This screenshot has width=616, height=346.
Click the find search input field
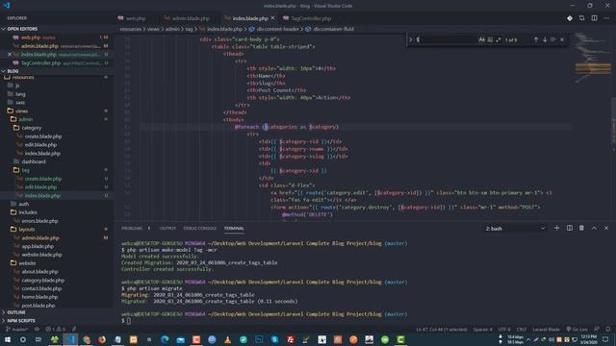coord(446,39)
